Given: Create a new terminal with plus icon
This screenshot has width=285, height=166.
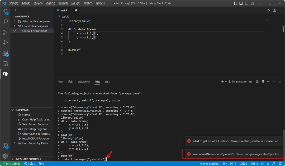Looking at the screenshot, I should pos(222,82).
